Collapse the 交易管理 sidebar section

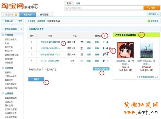(3, 35)
